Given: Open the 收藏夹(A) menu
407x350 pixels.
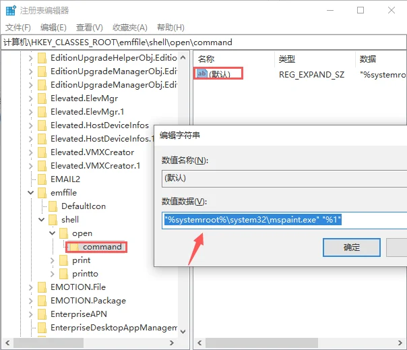Looking at the screenshot, I should tap(129, 28).
